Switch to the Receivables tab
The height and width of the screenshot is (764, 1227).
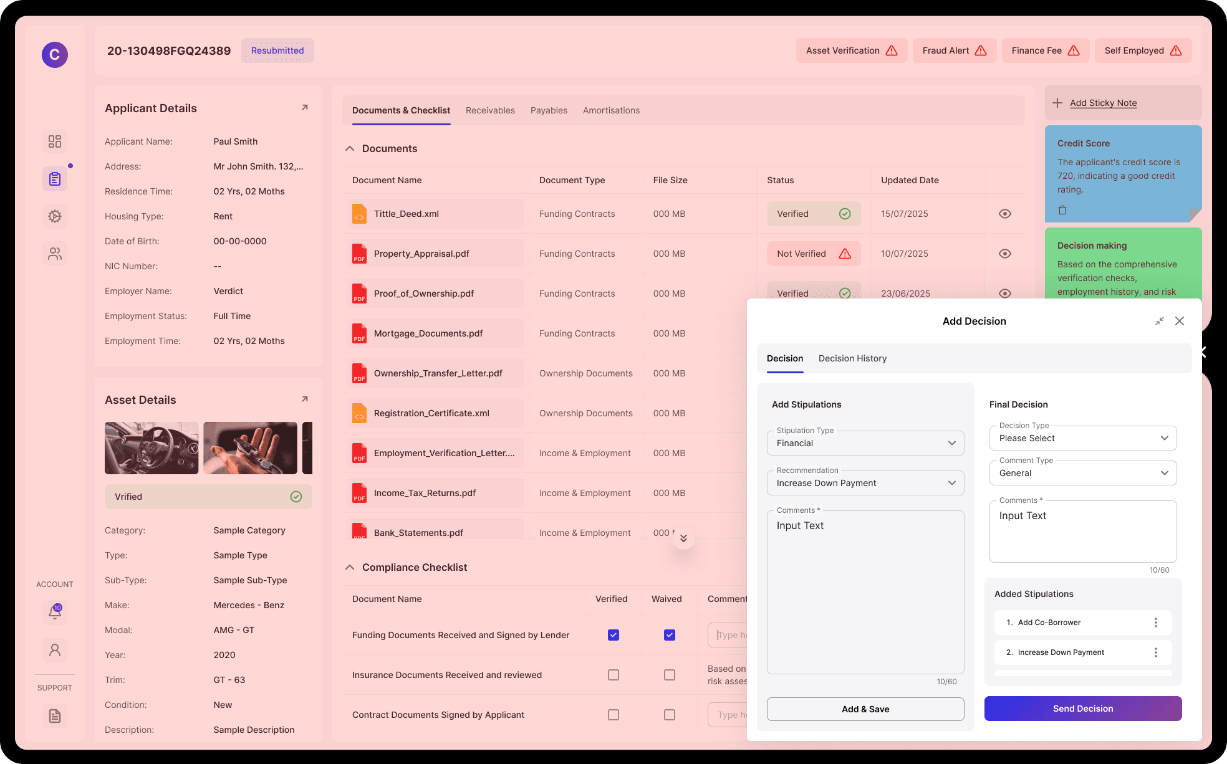point(490,110)
